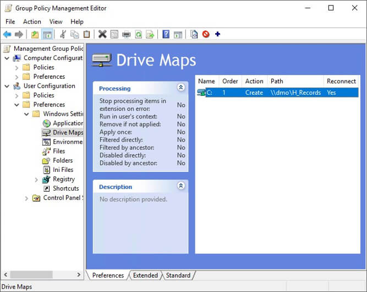Click the \\dmo\H_Records path cell
Viewport: 367px width, 292px height.
[295, 93]
